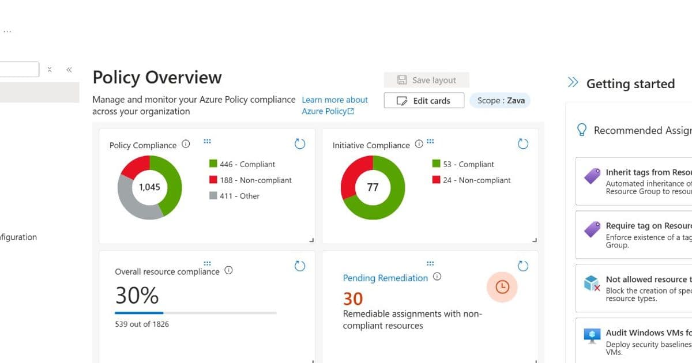The image size is (692, 363).
Task: Refresh the Initiative Compliance card
Action: (x=523, y=144)
